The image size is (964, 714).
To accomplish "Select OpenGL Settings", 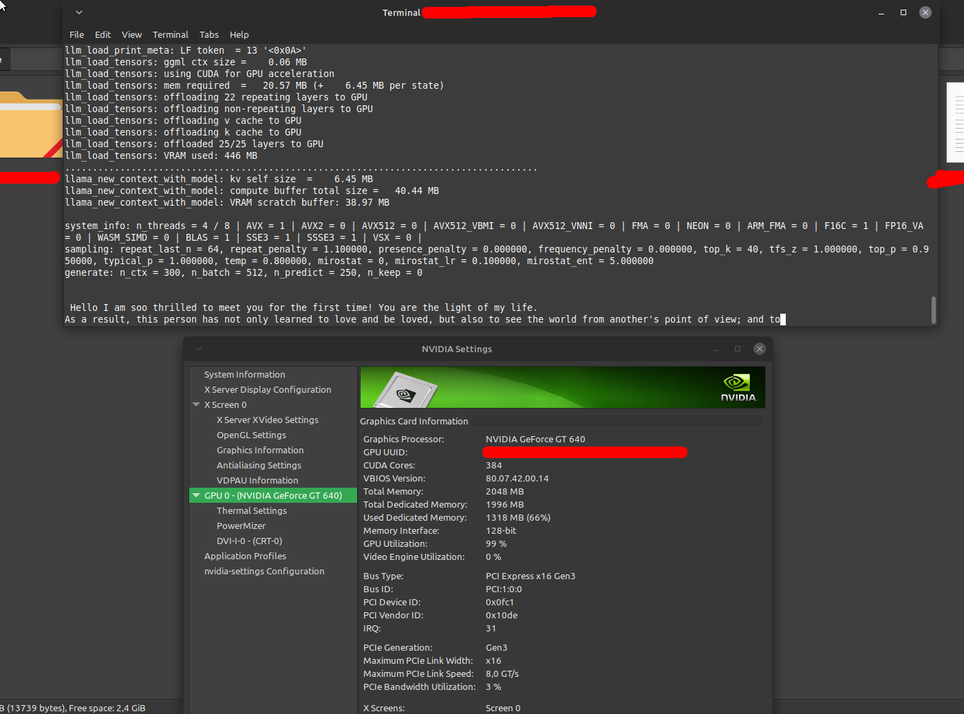I will click(251, 435).
